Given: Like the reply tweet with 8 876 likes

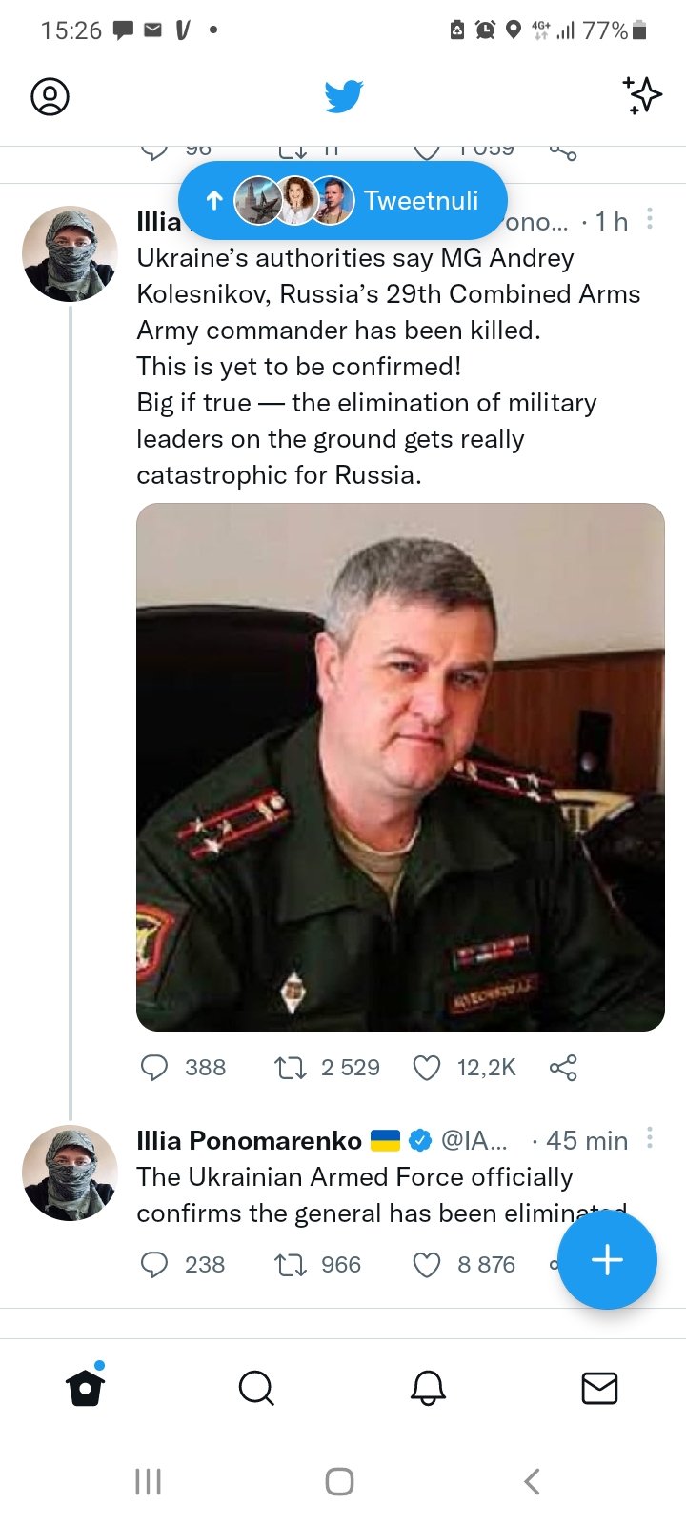Looking at the screenshot, I should [x=426, y=1265].
